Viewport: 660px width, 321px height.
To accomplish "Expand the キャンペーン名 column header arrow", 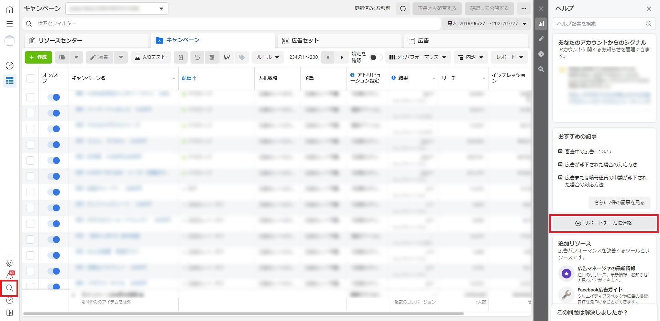I will point(174,79).
